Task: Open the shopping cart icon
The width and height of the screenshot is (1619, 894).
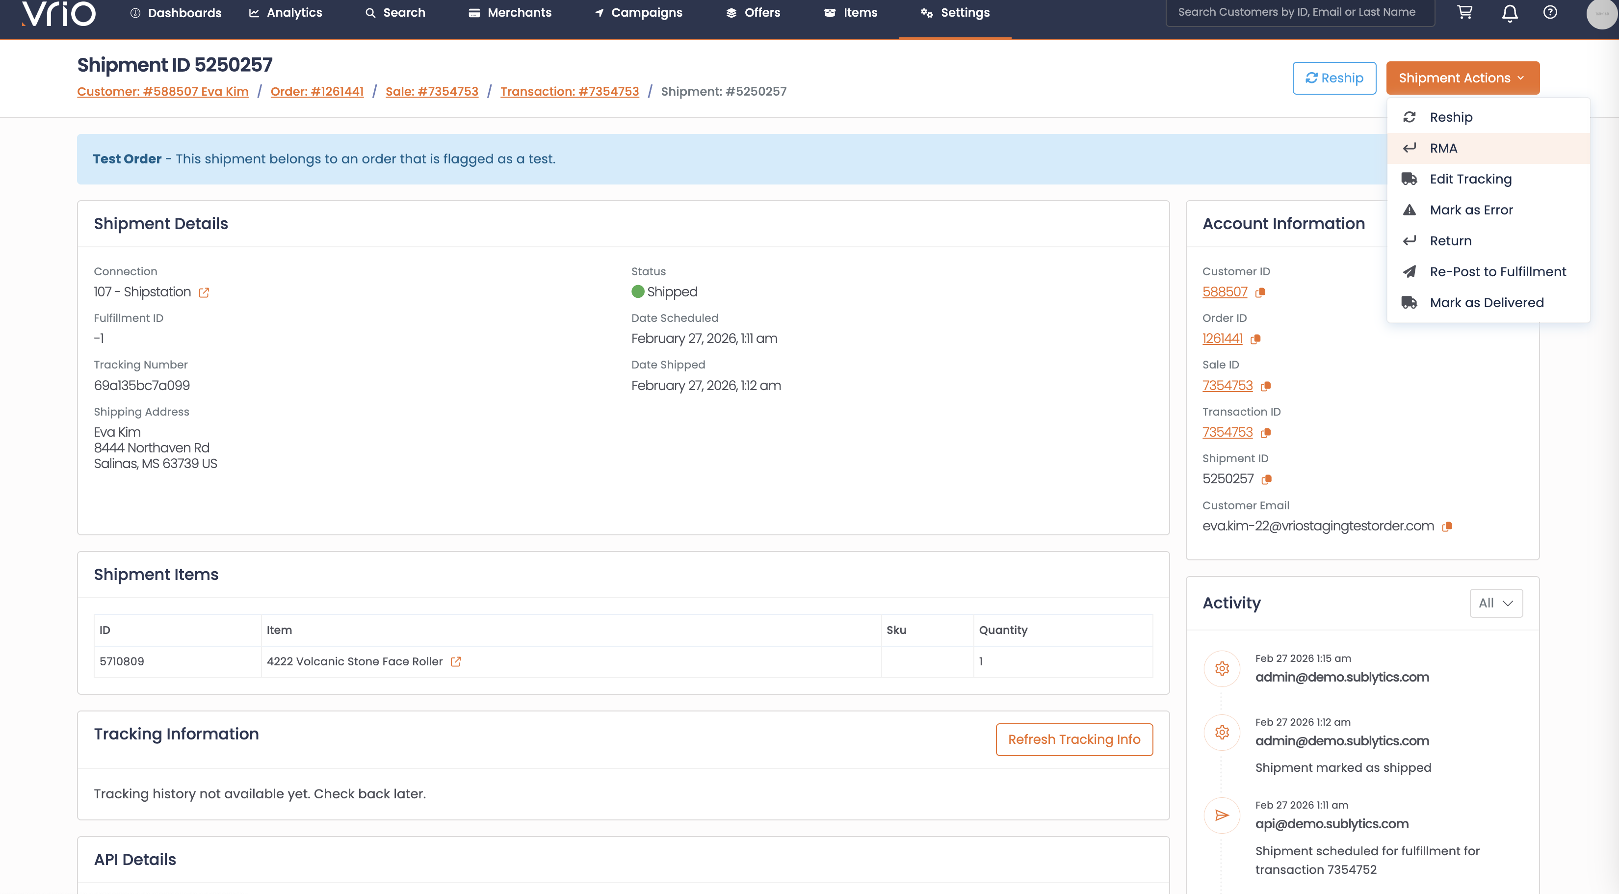Action: click(1465, 13)
